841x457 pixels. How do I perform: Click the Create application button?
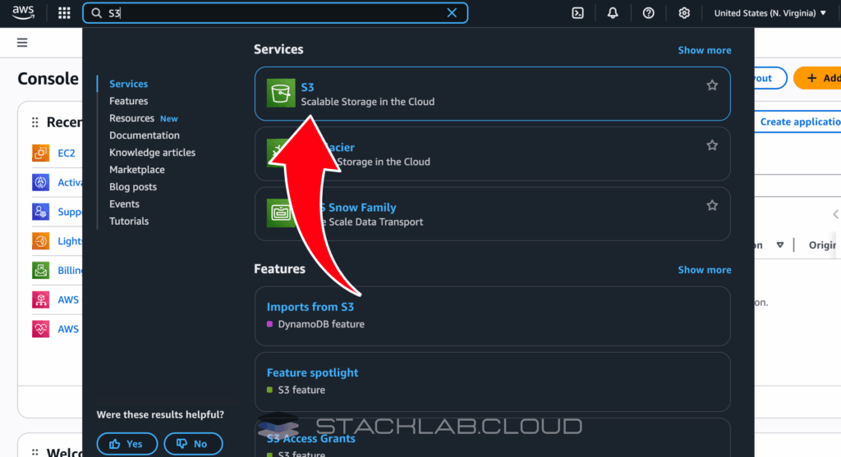[797, 121]
